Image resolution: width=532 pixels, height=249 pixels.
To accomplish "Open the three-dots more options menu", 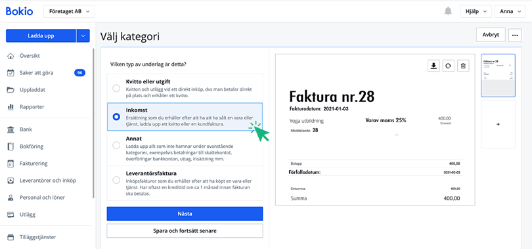I will tap(515, 35).
